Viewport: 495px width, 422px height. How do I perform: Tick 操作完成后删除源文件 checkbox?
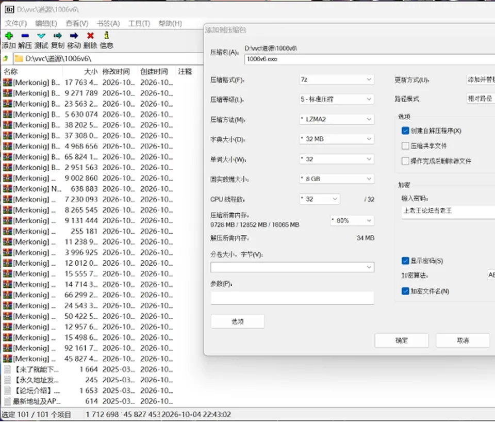tap(405, 161)
